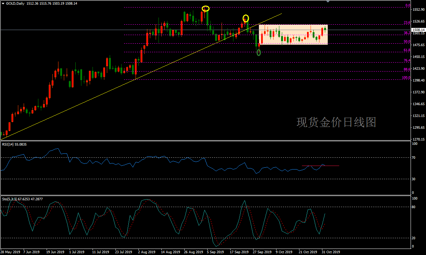This screenshot has height=255, width=426.
Task: Click the 19 Jun 2019 date label
Action: (x=55, y=252)
